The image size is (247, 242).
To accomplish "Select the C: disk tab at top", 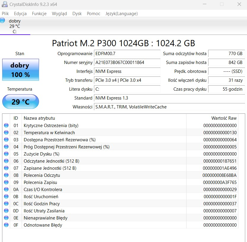I will tap(15, 26).
